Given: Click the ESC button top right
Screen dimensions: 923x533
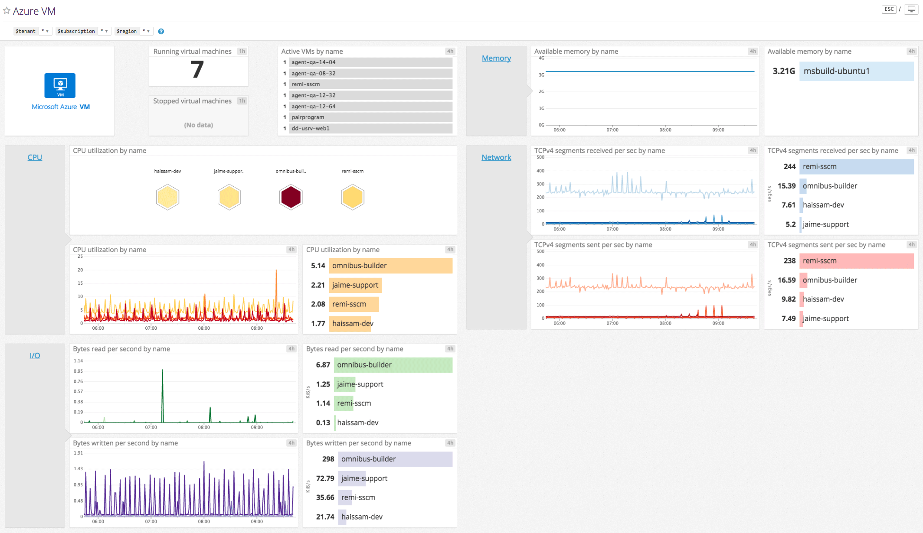Looking at the screenshot, I should point(889,9).
